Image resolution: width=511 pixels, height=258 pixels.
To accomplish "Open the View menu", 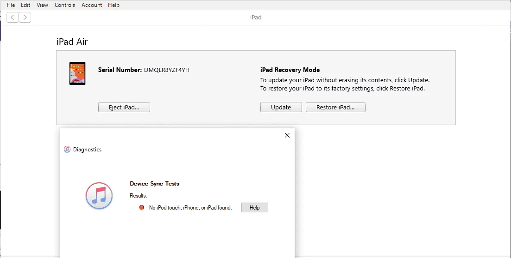I will click(42, 5).
